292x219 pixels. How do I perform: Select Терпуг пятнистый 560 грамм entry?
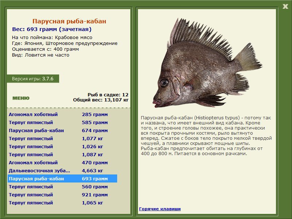click(x=62, y=187)
